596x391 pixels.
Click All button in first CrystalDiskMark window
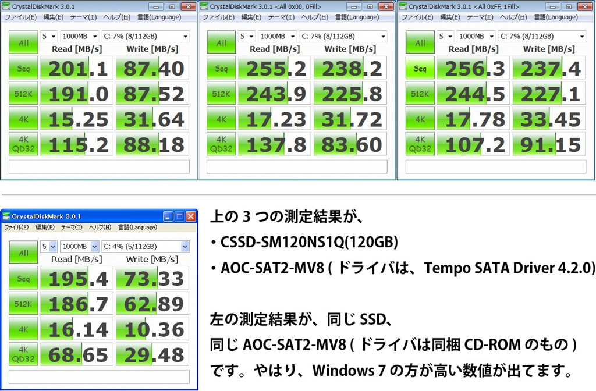(23, 42)
